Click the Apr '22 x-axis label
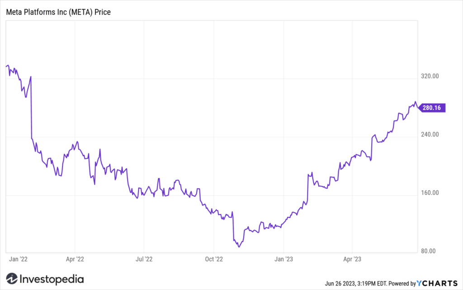 (x=75, y=259)
